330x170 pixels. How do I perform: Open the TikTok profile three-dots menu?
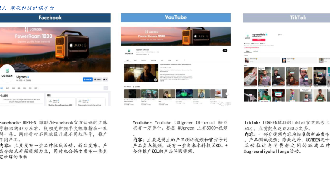(281, 35)
